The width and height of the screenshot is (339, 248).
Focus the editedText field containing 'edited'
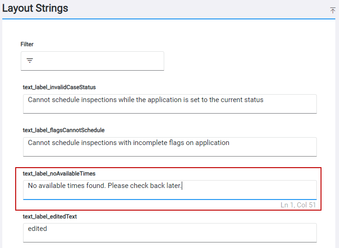[x=170, y=232]
